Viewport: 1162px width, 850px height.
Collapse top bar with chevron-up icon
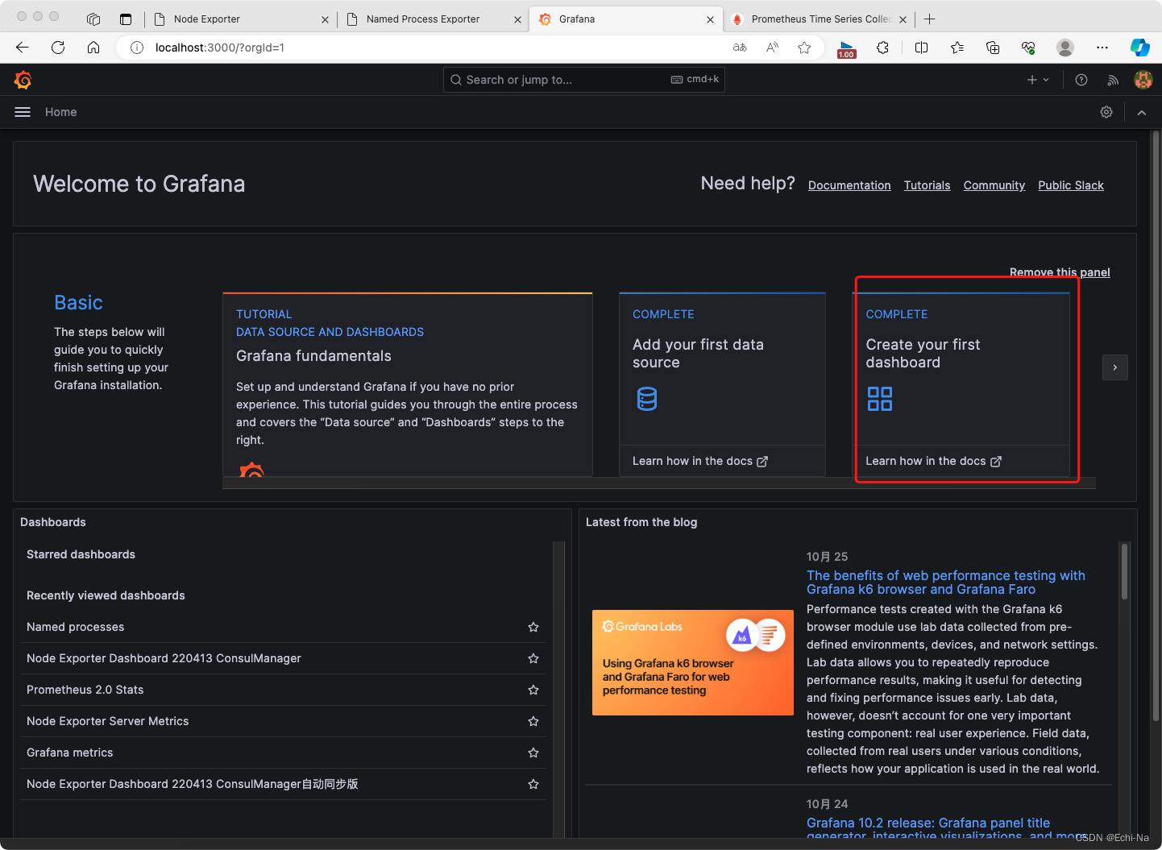point(1142,113)
